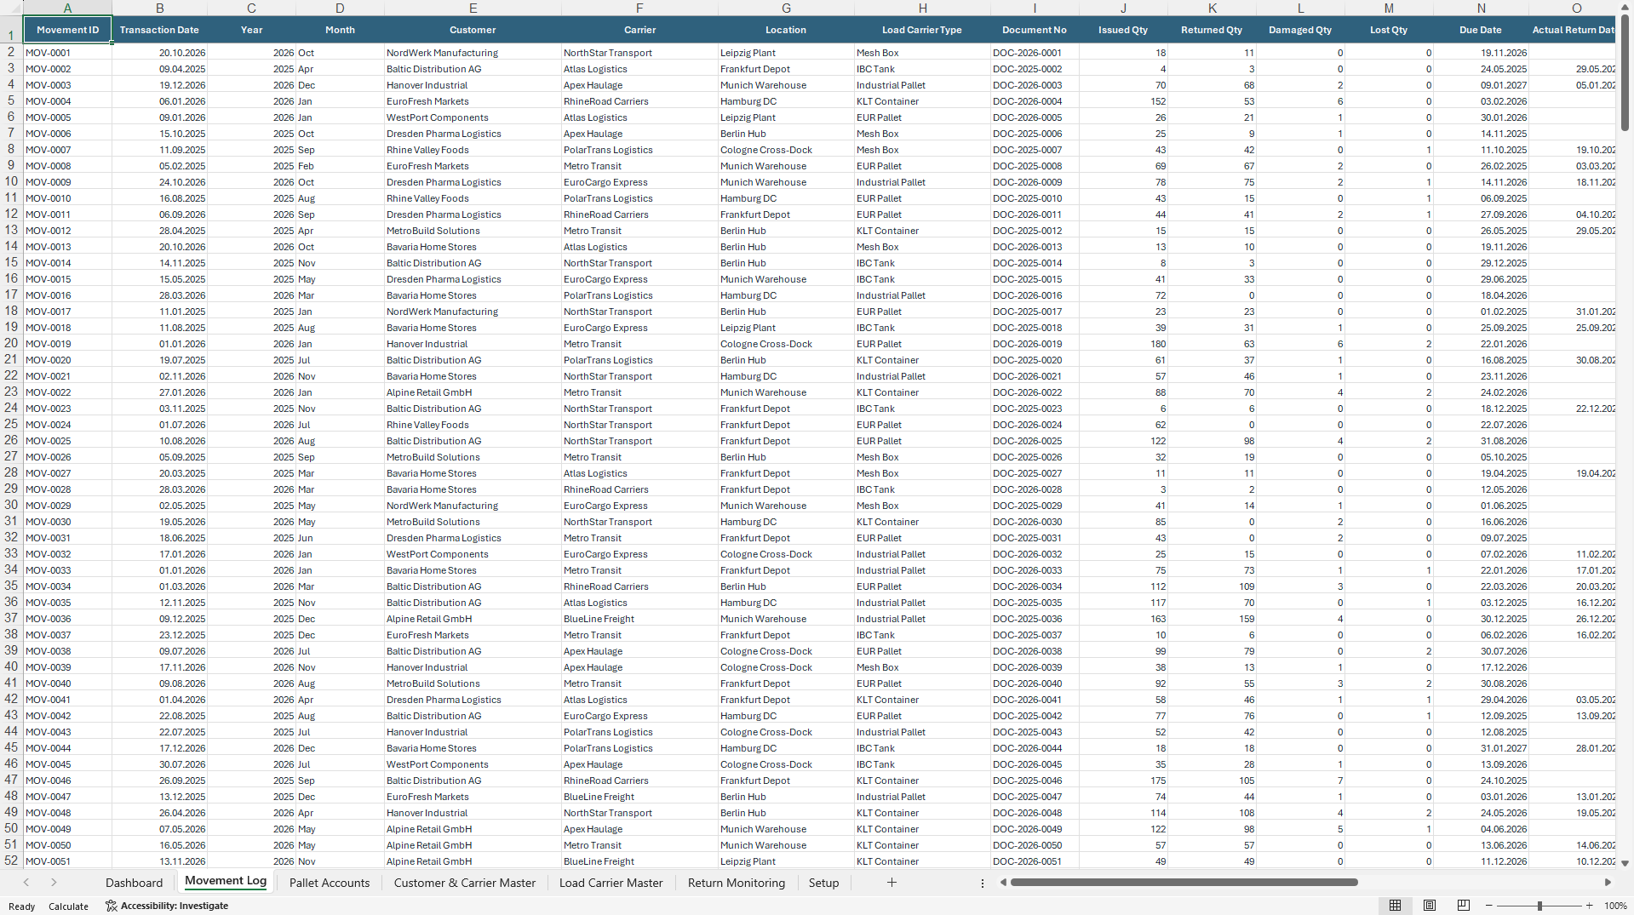This screenshot has width=1634, height=915.
Task: Open the Pallet Accounts sheet tab
Action: 330,883
